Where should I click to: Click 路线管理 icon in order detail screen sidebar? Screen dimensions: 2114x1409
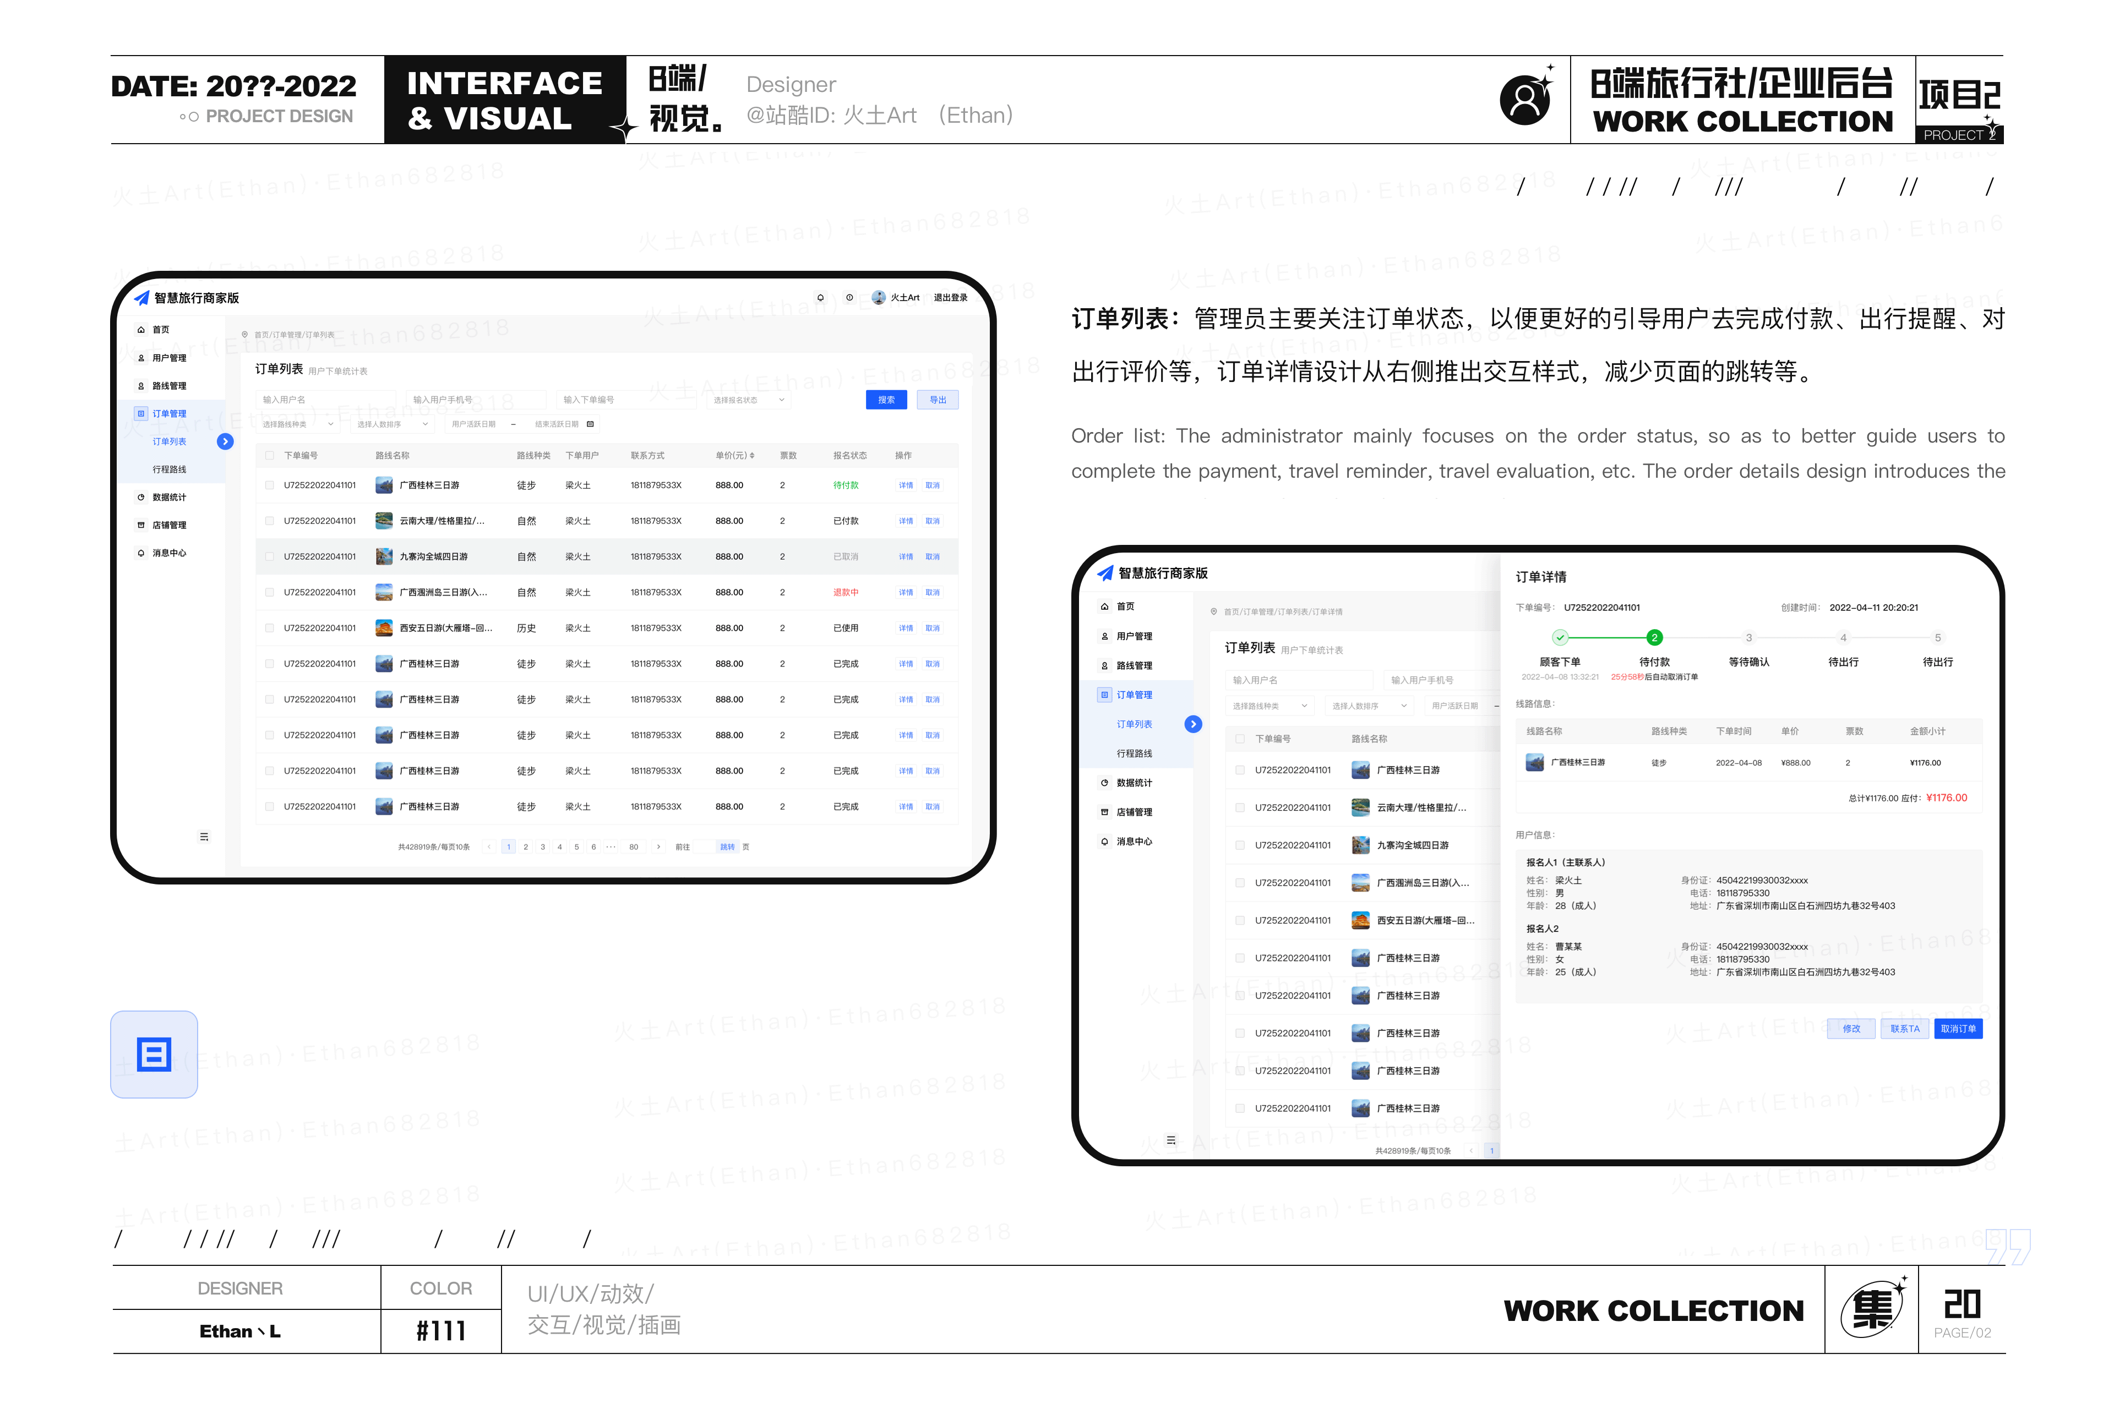1105,666
